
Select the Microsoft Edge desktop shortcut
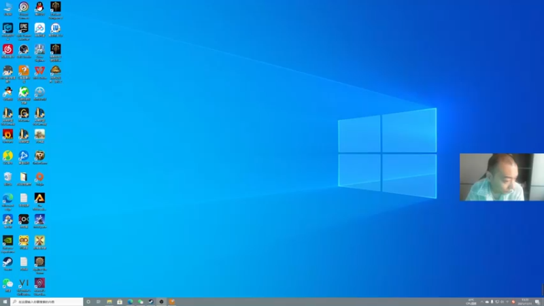coord(7,201)
